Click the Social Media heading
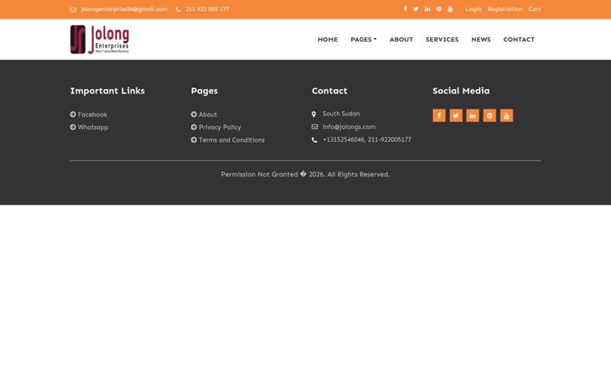This screenshot has height=382, width=611. click(461, 91)
